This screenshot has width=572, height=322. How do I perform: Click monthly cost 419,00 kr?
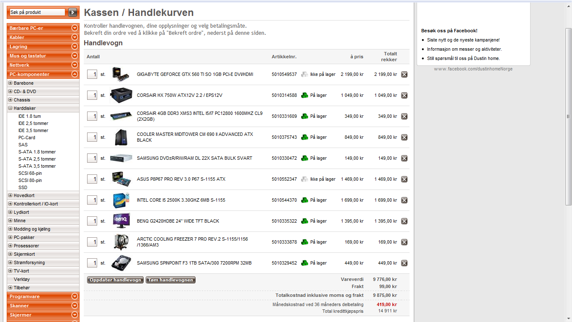click(x=387, y=304)
